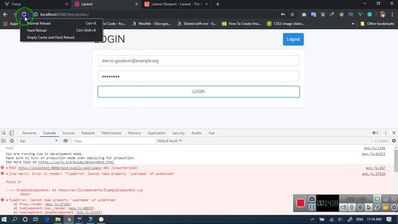
Task: Open the DevTools more options menu
Action: coord(386,133)
